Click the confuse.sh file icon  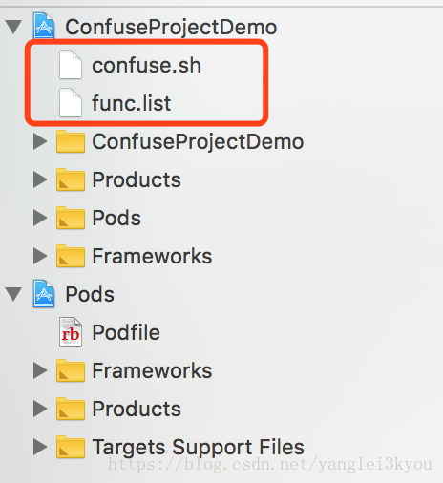pos(71,65)
